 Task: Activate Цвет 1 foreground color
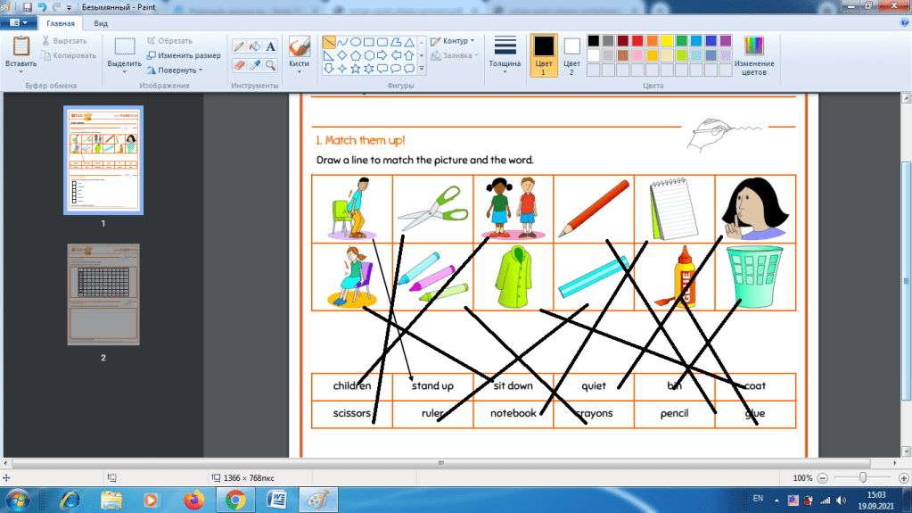[x=543, y=54]
